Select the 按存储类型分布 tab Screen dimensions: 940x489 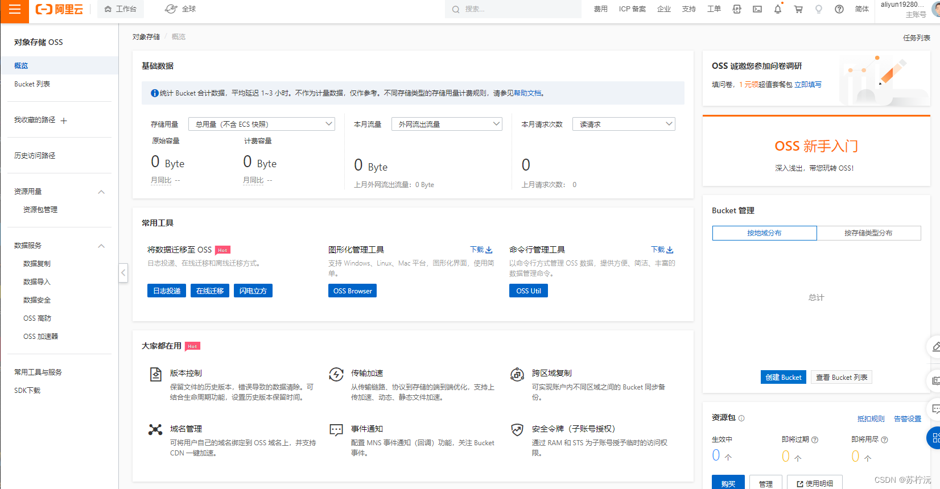click(868, 233)
